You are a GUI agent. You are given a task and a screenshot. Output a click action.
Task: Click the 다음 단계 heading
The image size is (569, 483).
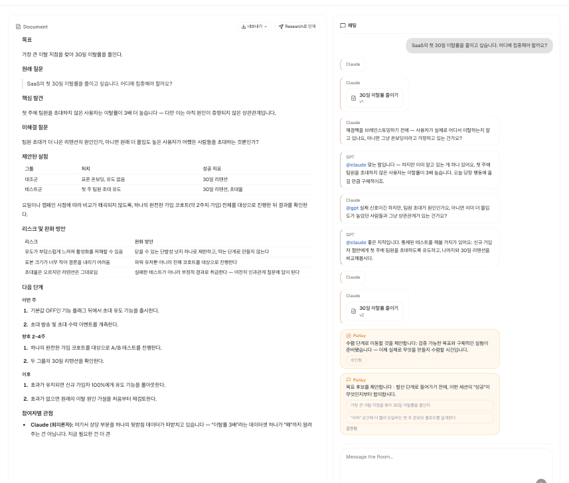point(33,287)
